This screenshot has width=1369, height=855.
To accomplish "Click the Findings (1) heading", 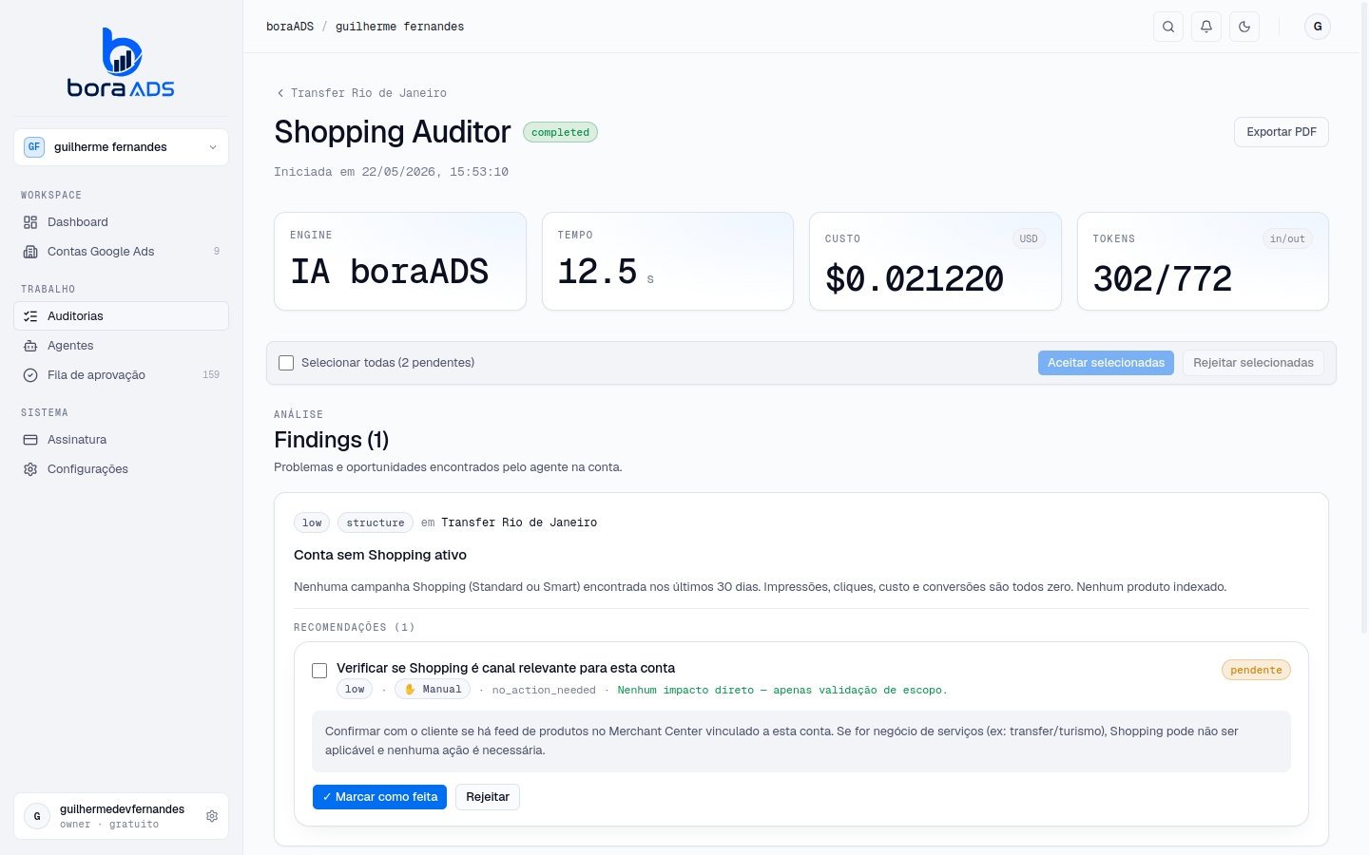I will pyautogui.click(x=331, y=440).
